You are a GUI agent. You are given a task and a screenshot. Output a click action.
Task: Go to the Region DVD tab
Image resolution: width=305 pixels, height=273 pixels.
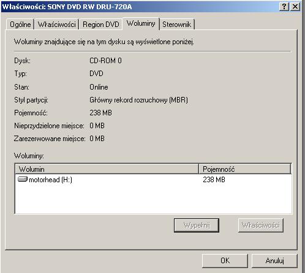point(101,25)
